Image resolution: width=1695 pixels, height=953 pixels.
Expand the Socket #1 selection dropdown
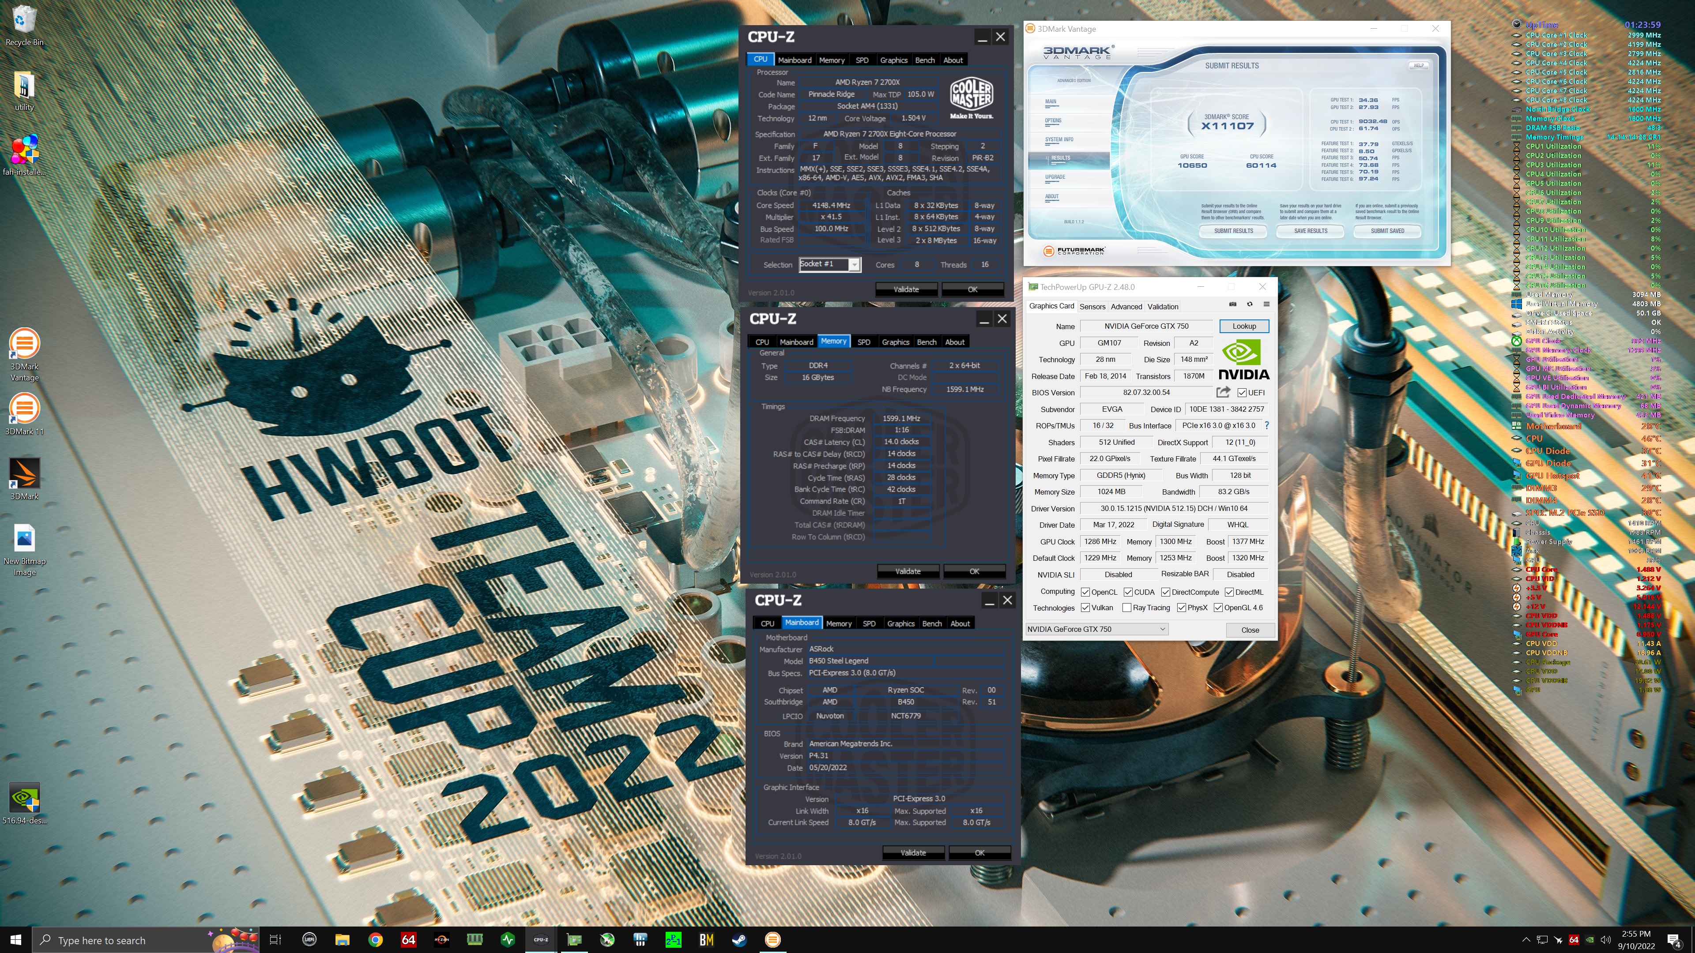tap(854, 264)
